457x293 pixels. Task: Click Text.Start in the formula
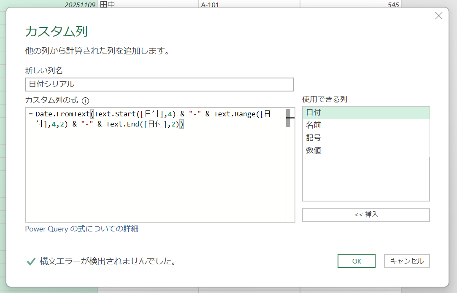coord(116,114)
